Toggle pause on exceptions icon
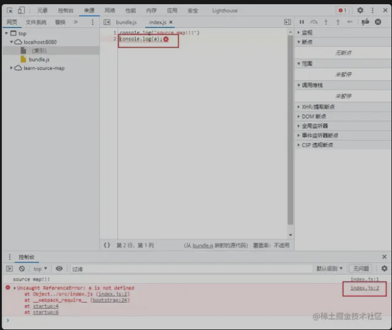 click(378, 22)
